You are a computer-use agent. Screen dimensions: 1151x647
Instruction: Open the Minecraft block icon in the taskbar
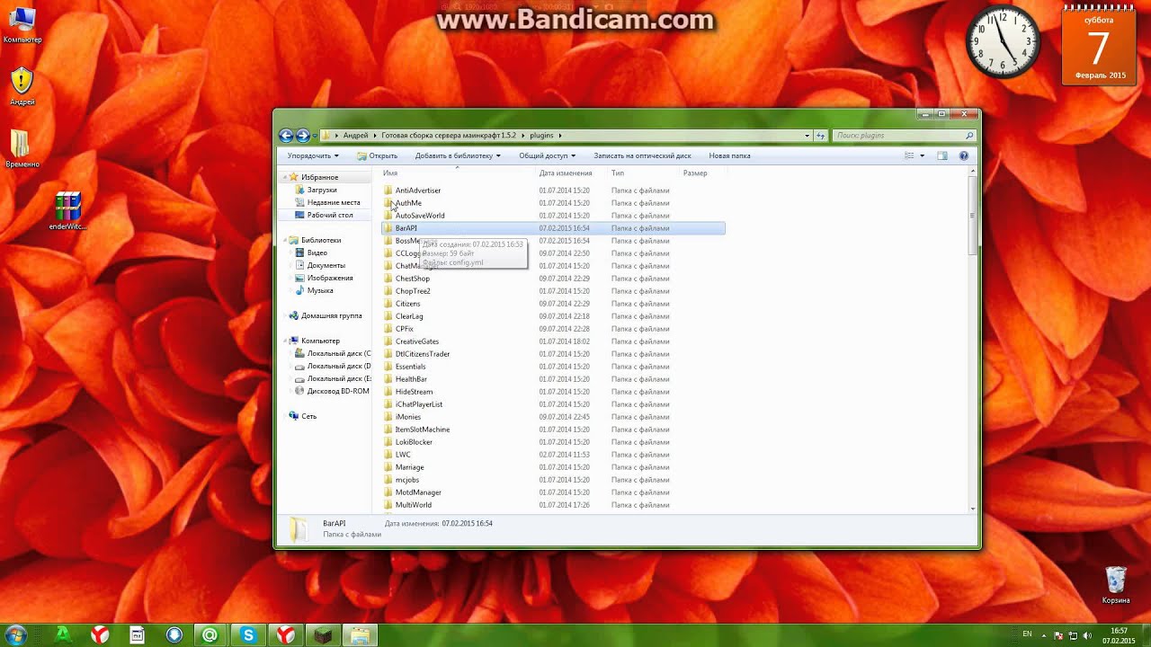322,635
